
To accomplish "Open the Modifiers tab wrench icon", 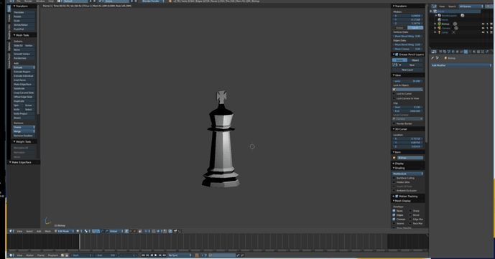I will pyautogui.click(x=466, y=52).
